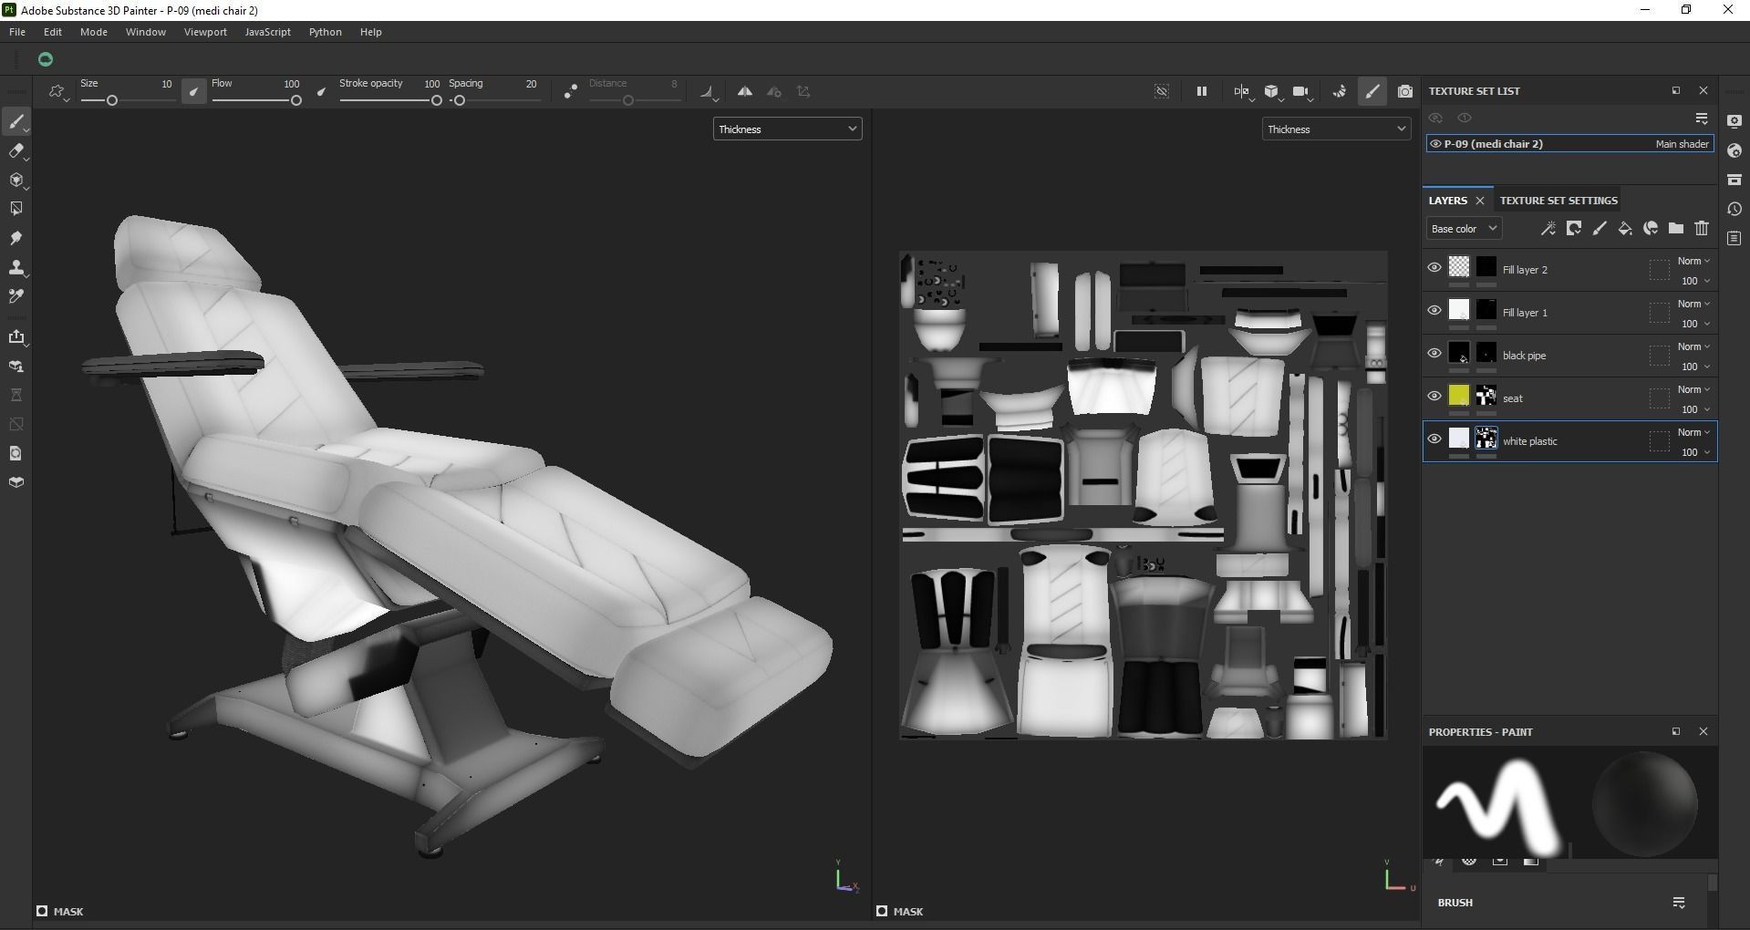This screenshot has height=930, width=1750.
Task: Toggle visibility of P-09 texture set
Action: coord(1435,144)
